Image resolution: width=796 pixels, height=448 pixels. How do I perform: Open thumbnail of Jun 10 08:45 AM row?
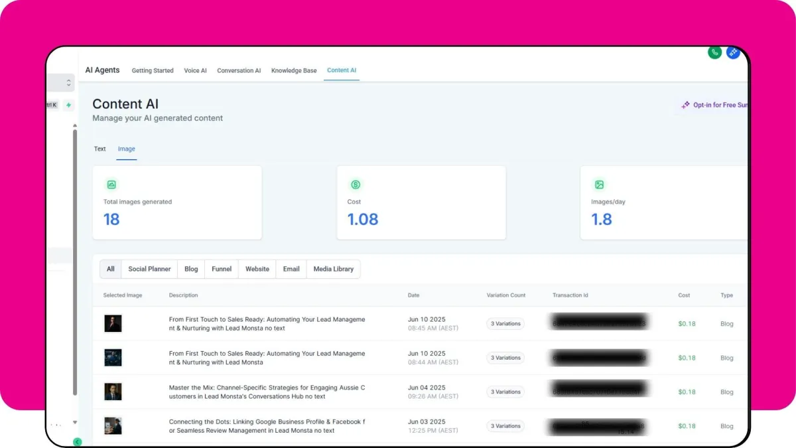pyautogui.click(x=113, y=323)
